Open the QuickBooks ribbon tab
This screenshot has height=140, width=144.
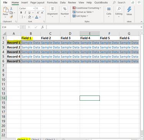pos(101,2)
